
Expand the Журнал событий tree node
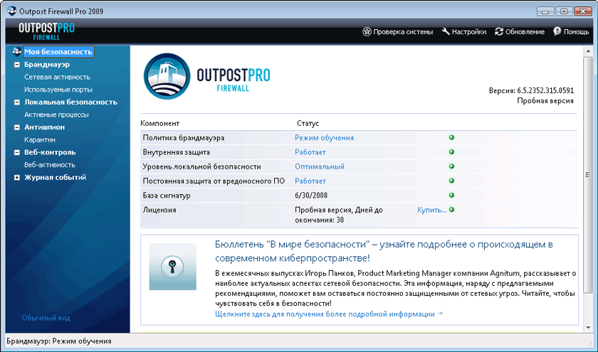coord(17,178)
